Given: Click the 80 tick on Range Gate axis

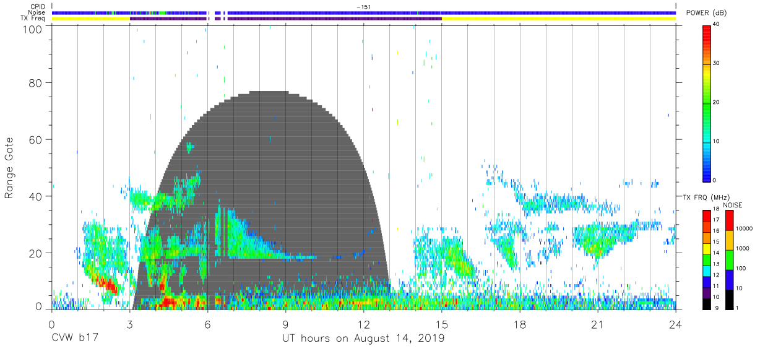Looking at the screenshot, I should click(36, 83).
